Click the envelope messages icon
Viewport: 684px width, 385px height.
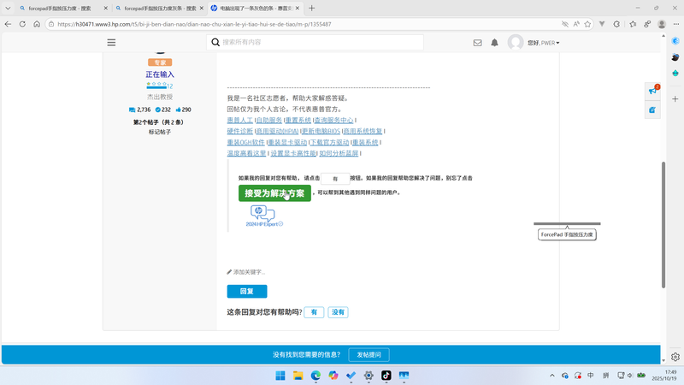point(477,42)
